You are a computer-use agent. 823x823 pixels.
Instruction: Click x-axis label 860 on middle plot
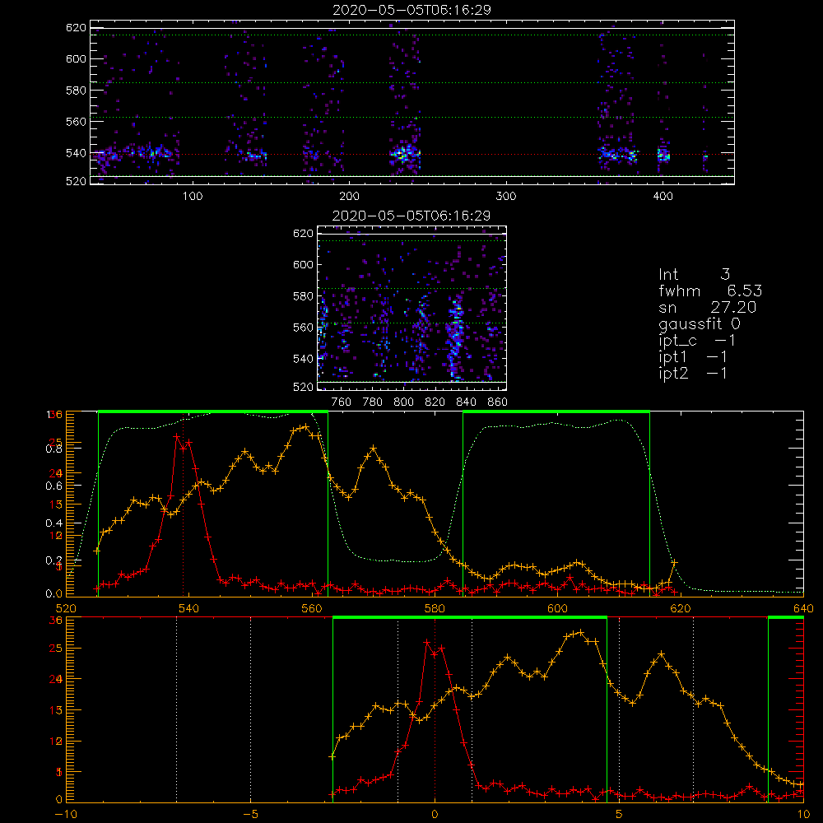[x=498, y=402]
